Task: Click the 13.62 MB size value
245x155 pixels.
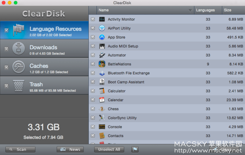Action: click(235, 118)
